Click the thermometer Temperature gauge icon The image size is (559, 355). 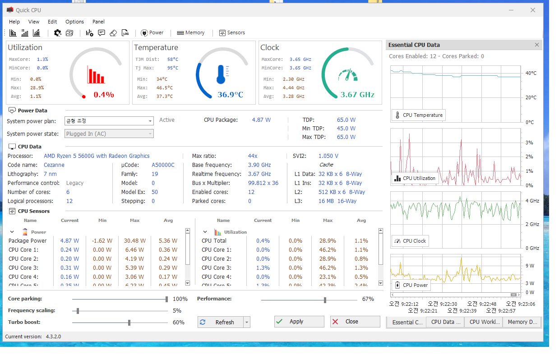coord(222,74)
